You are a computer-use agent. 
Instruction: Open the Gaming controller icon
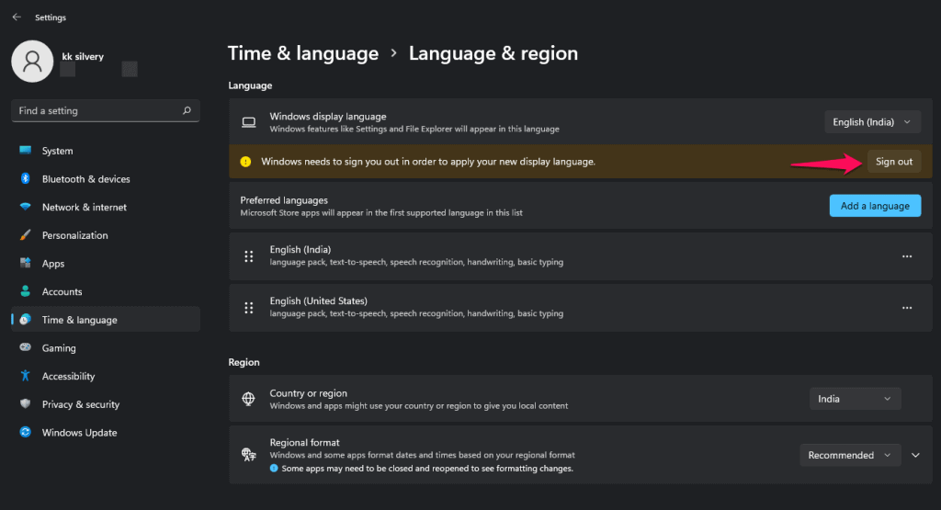(x=25, y=348)
